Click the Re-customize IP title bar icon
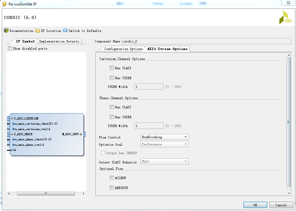Image resolution: width=296 pixels, height=211 pixels. [4, 4]
